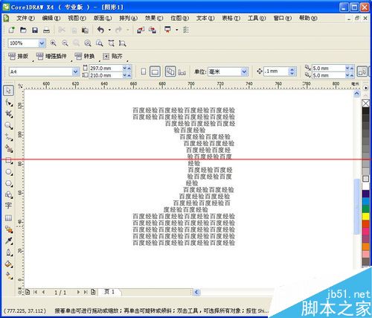372x318 pixels.
Task: Open the units (毫米) dropdown
Action: pos(244,71)
